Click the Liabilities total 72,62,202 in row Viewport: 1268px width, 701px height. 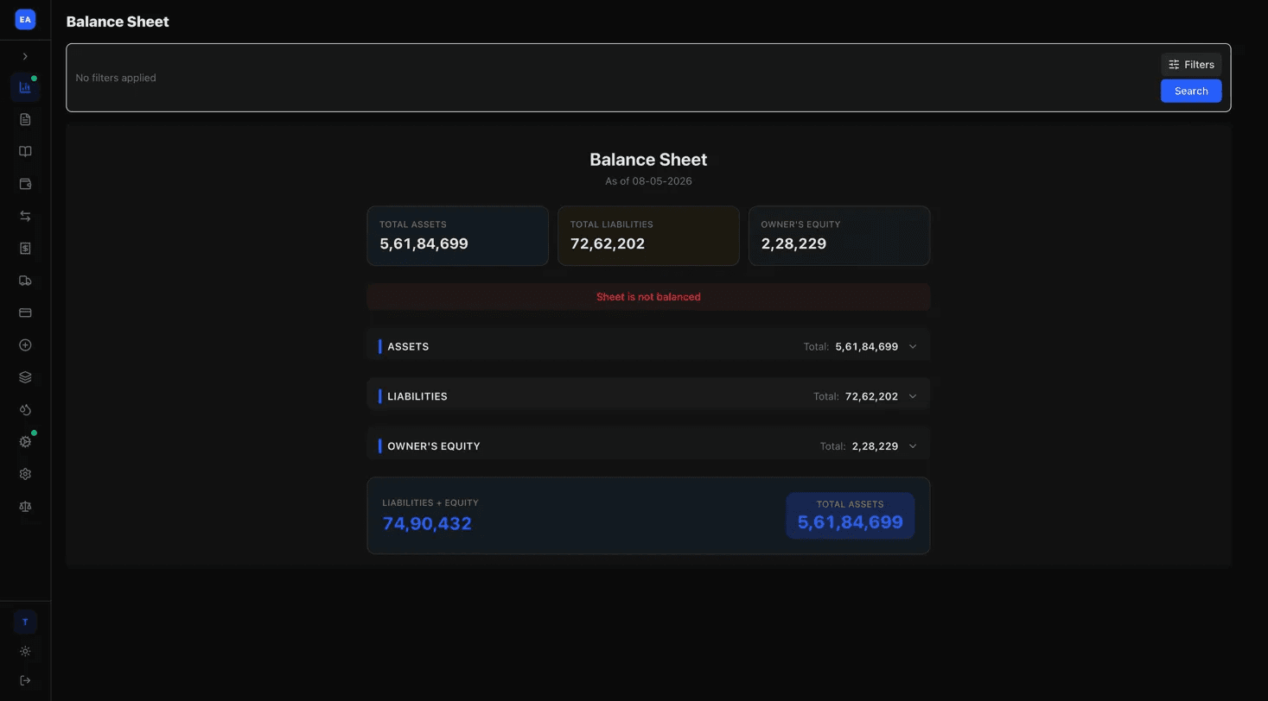871,396
